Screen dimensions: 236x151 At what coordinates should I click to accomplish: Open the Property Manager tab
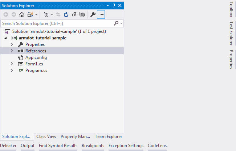(75, 137)
